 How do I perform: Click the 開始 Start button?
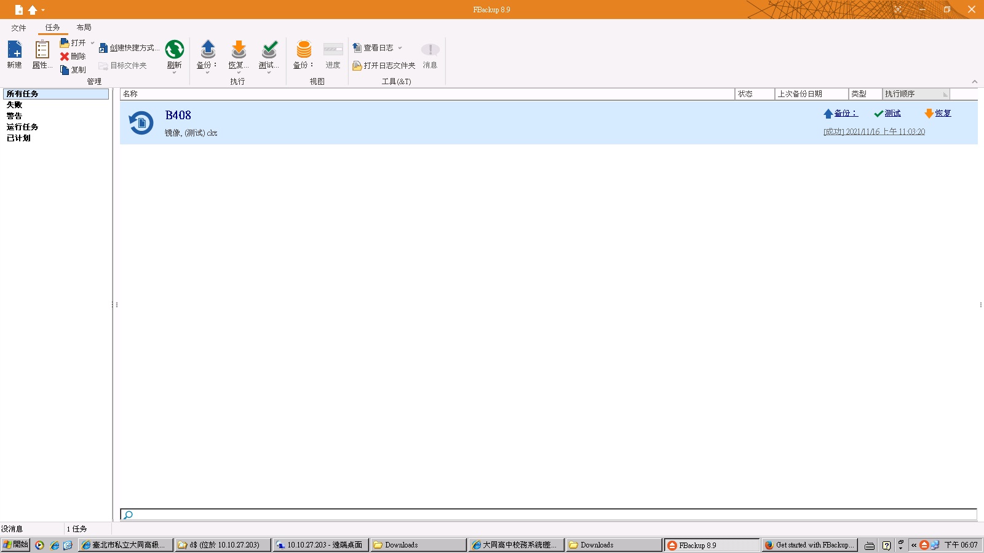pyautogui.click(x=15, y=545)
